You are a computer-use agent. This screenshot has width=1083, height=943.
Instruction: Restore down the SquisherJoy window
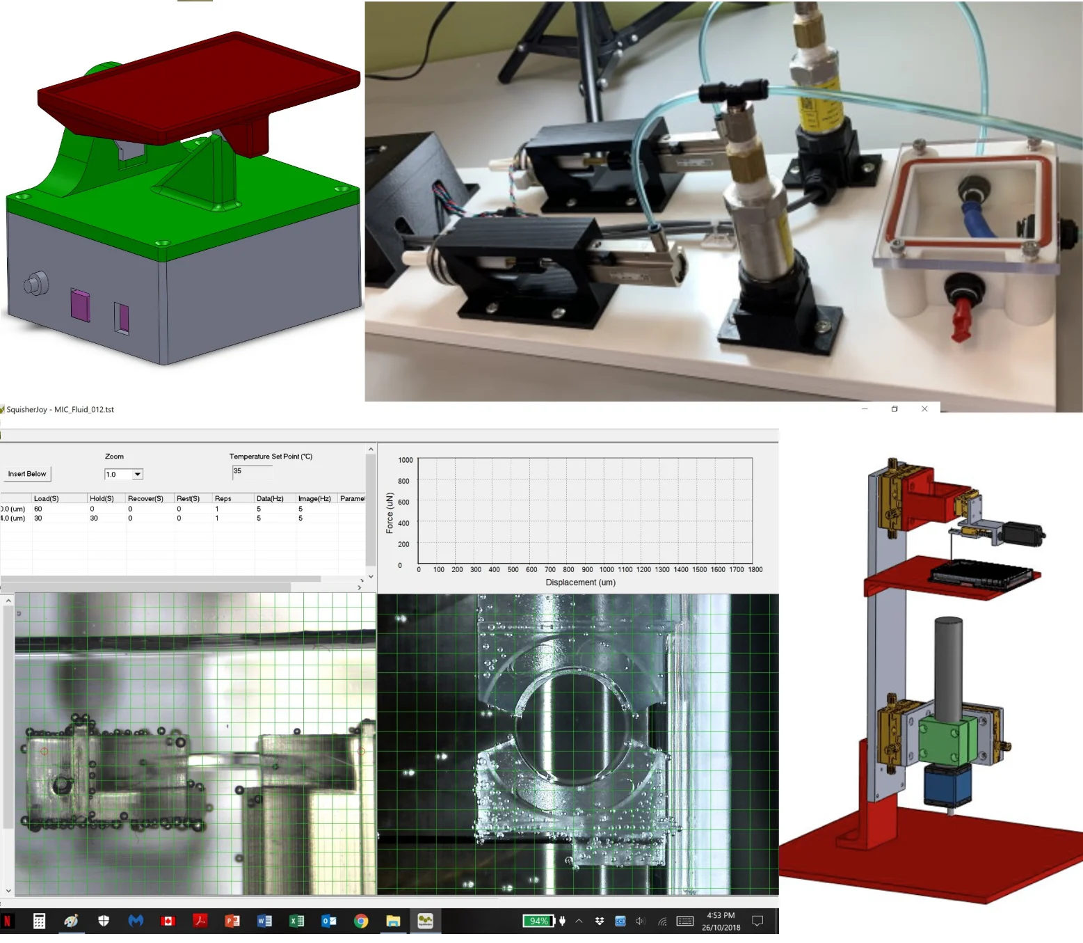(x=895, y=409)
